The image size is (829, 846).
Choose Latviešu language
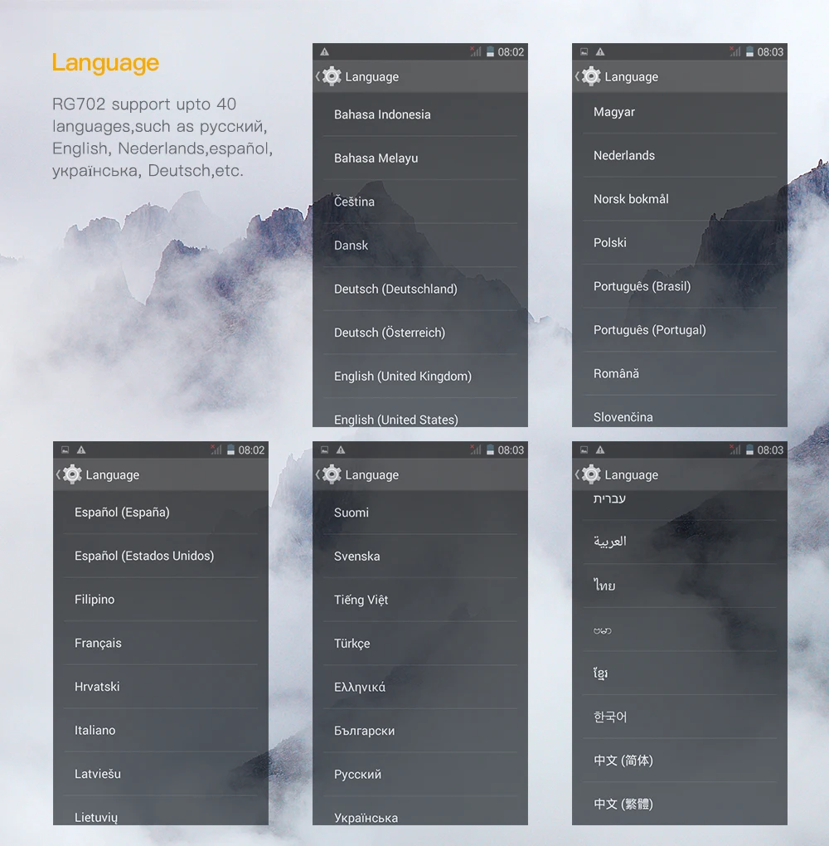tap(161, 775)
